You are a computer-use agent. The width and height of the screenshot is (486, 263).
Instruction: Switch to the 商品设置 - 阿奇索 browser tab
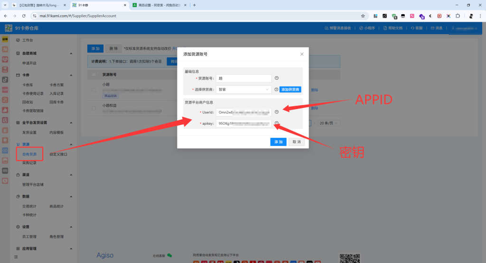pos(160,5)
